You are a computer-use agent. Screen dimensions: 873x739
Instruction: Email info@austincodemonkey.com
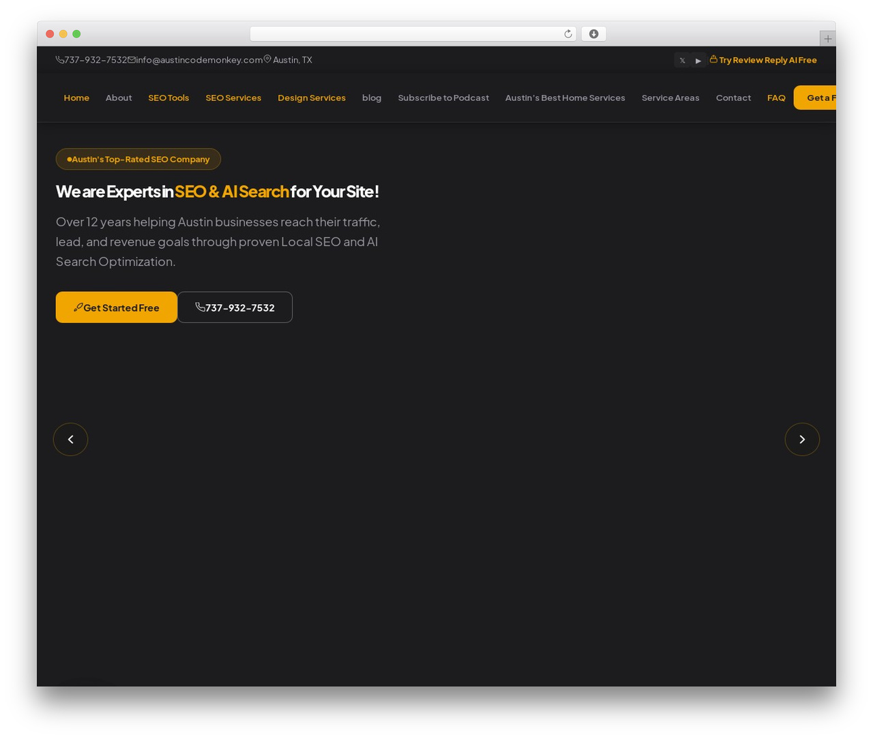pyautogui.click(x=195, y=60)
